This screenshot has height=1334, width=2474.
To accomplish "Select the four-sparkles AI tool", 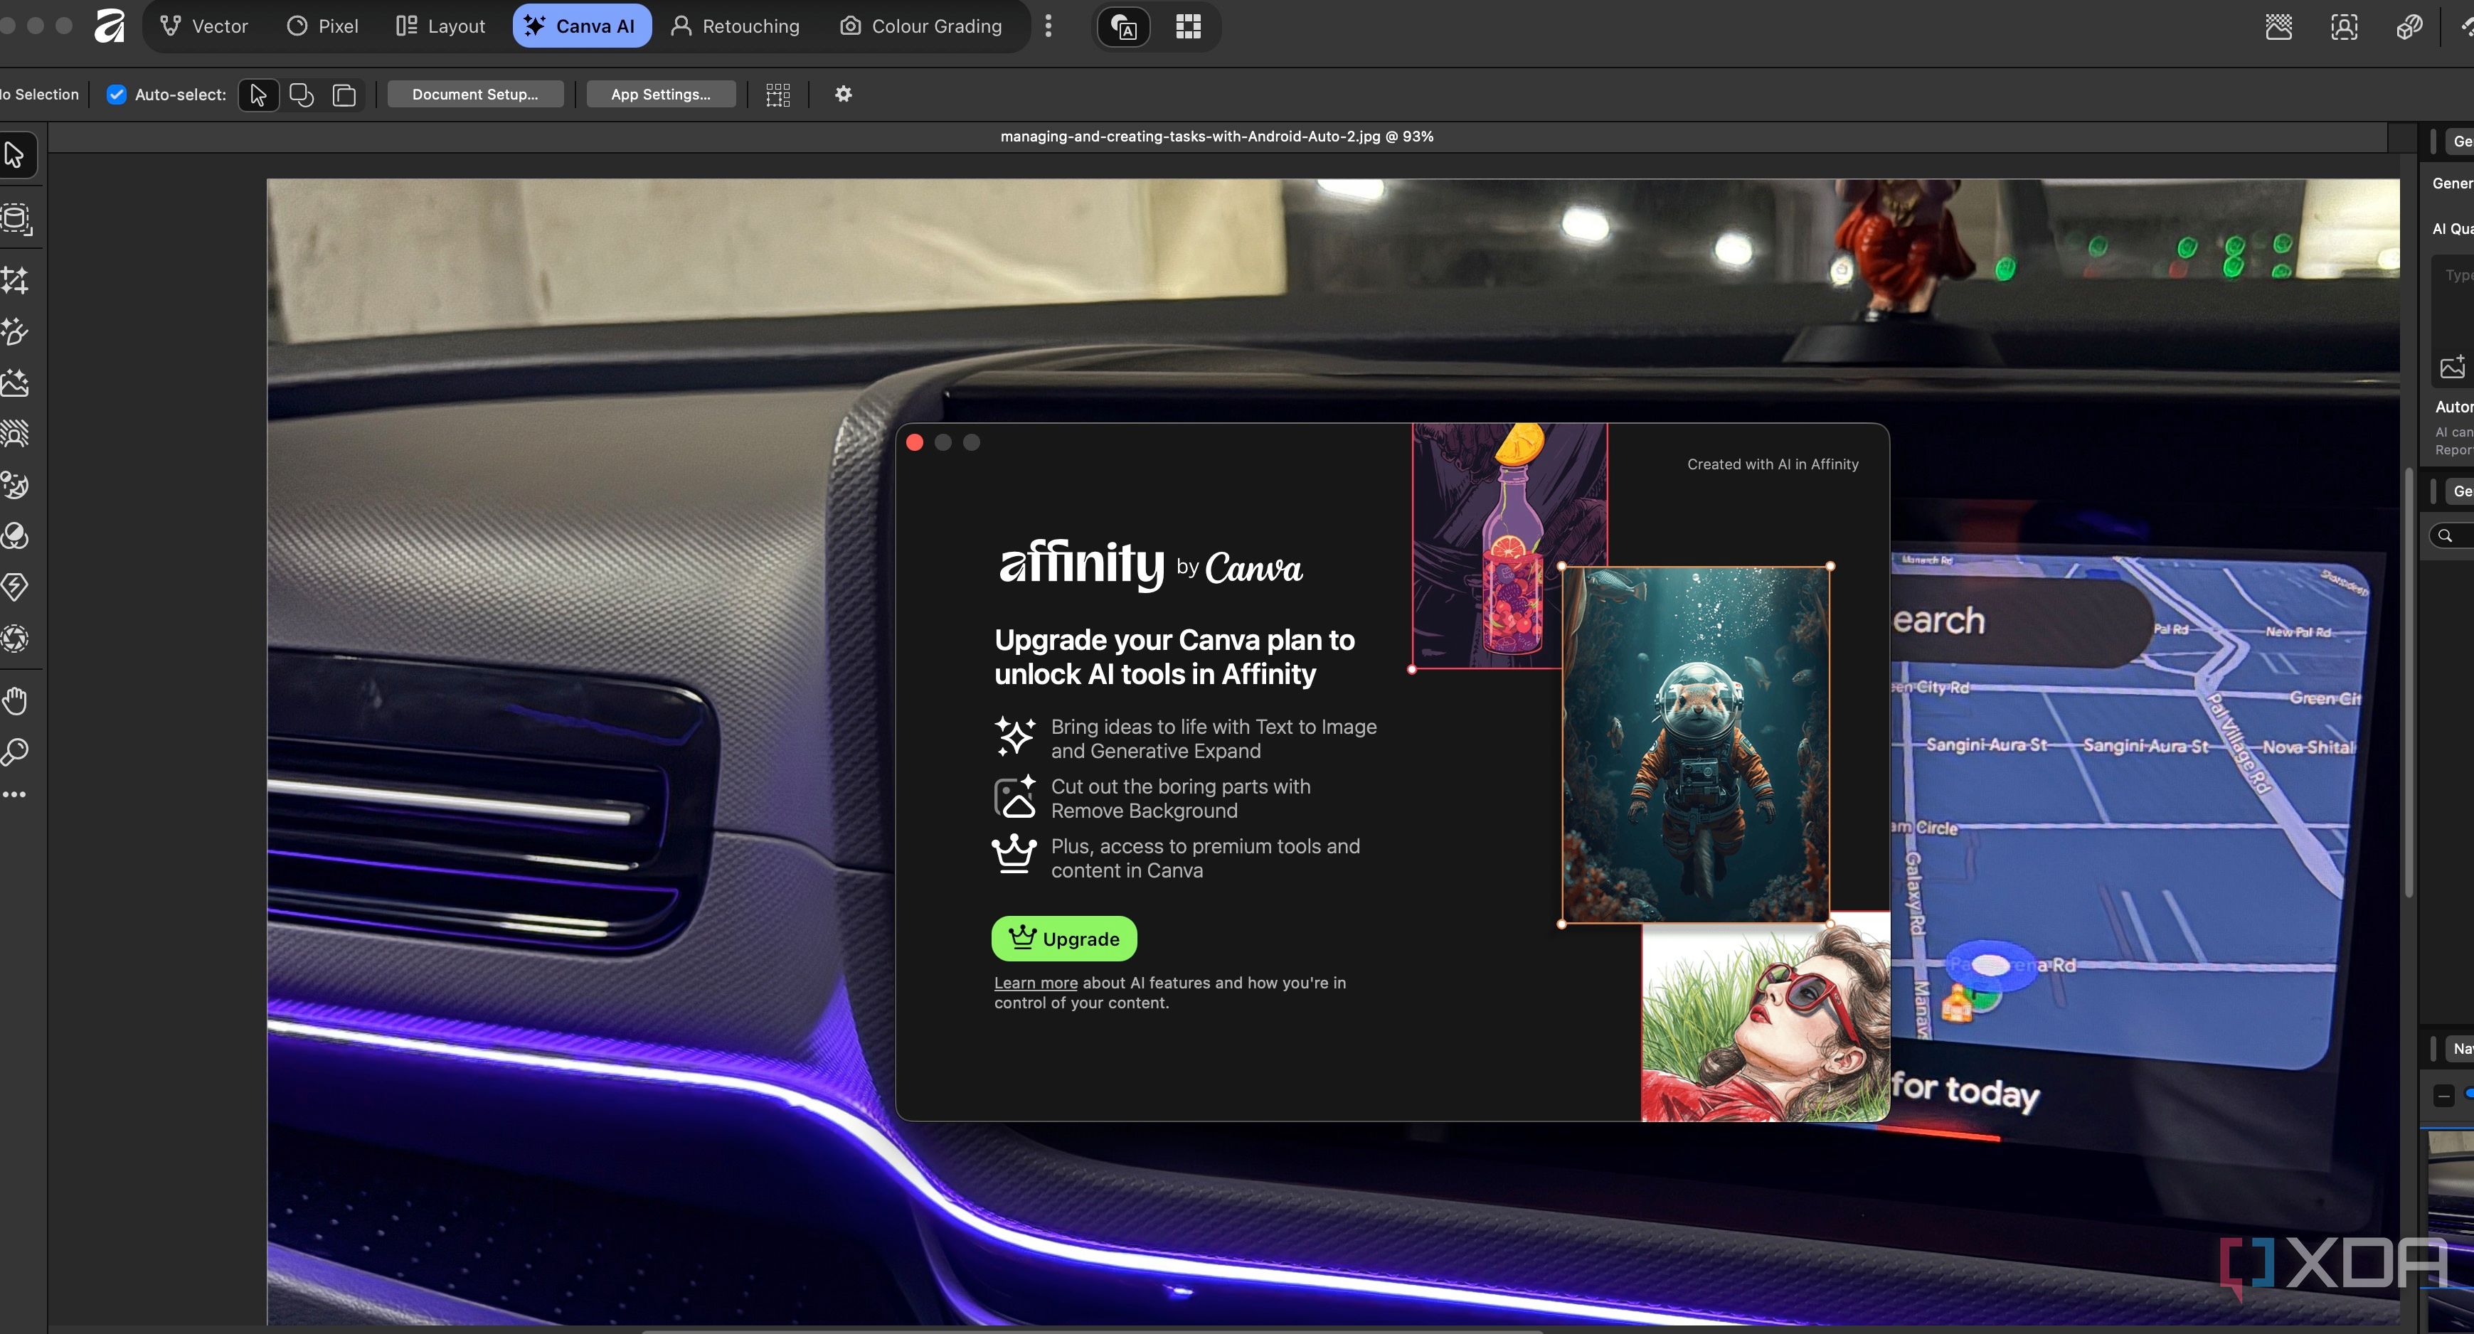I will [x=14, y=279].
